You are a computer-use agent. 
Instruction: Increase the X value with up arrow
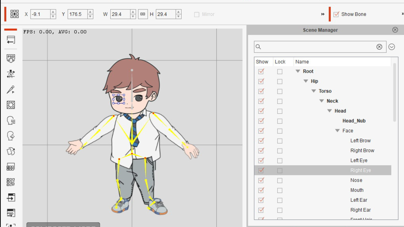[53, 11]
